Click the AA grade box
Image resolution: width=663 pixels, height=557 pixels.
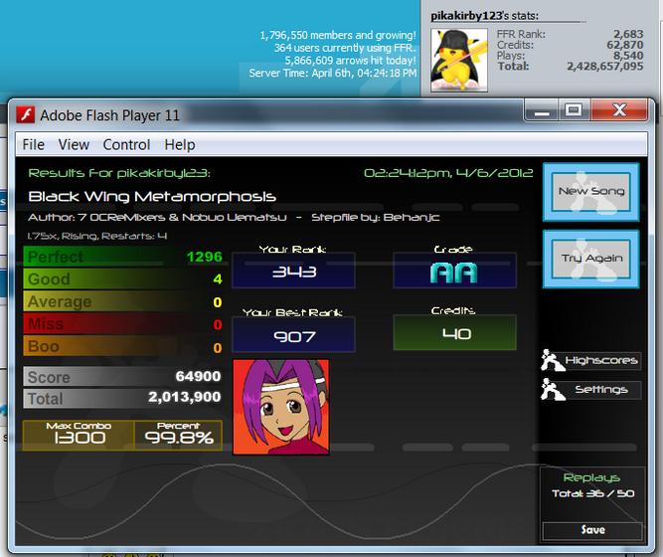(x=454, y=271)
